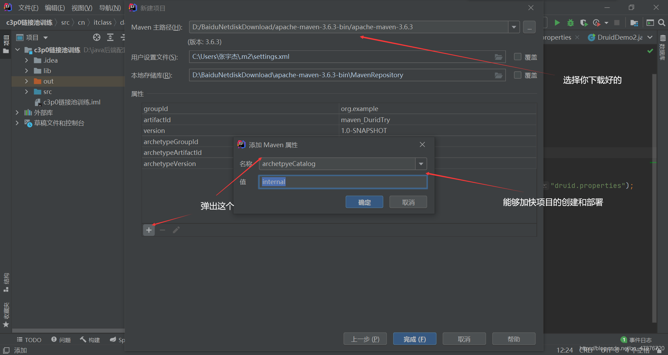
Task: Check the 覆盖 box for local repository
Action: 518,75
